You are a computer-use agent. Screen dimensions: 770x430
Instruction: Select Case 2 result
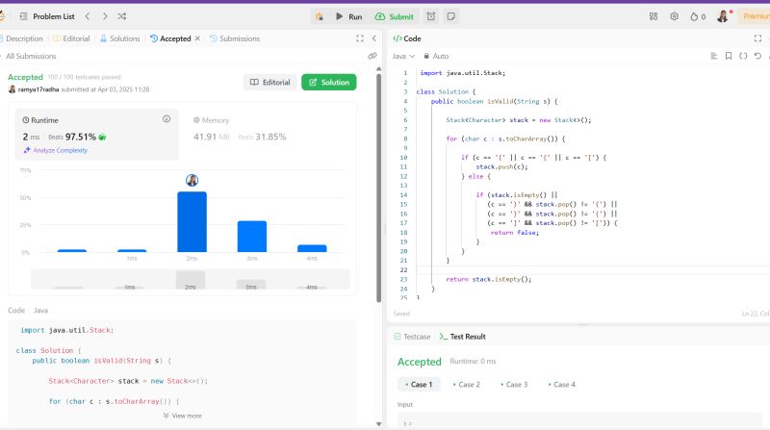tap(467, 385)
